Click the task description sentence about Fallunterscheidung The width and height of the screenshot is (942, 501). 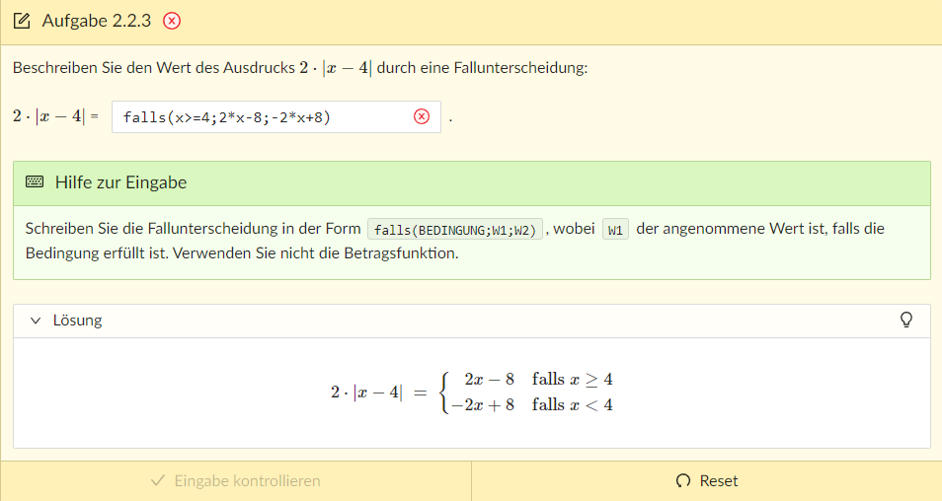point(300,68)
